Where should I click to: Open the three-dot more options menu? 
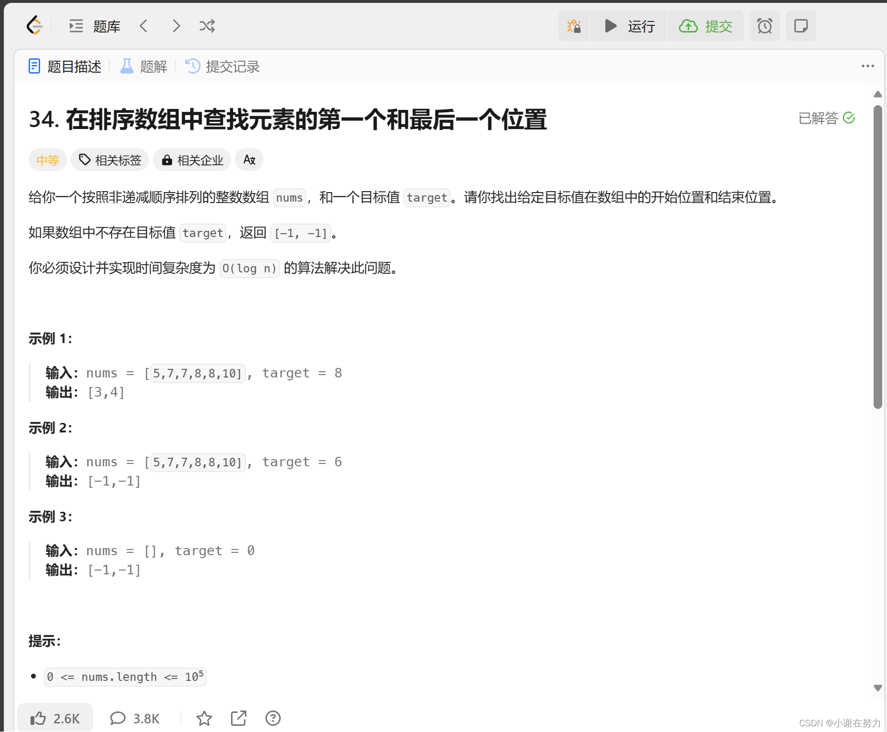[x=867, y=66]
